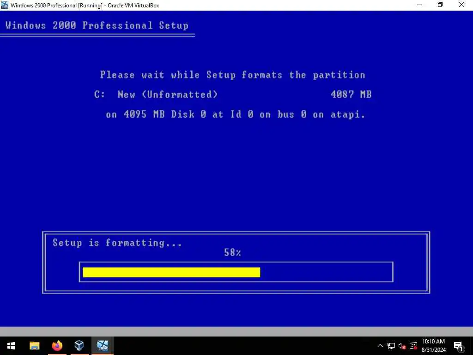Click the VirtualBox window title icon
Viewport: 473px width, 355px height.
pos(5,5)
